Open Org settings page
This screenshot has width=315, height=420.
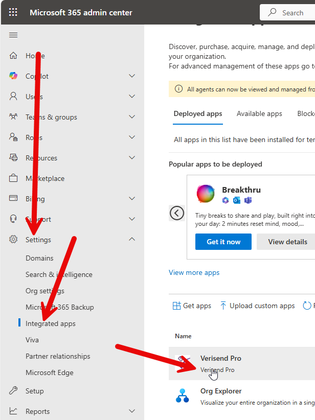click(x=45, y=291)
